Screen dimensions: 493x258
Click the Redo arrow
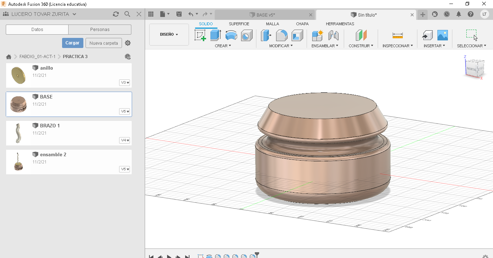(205, 14)
